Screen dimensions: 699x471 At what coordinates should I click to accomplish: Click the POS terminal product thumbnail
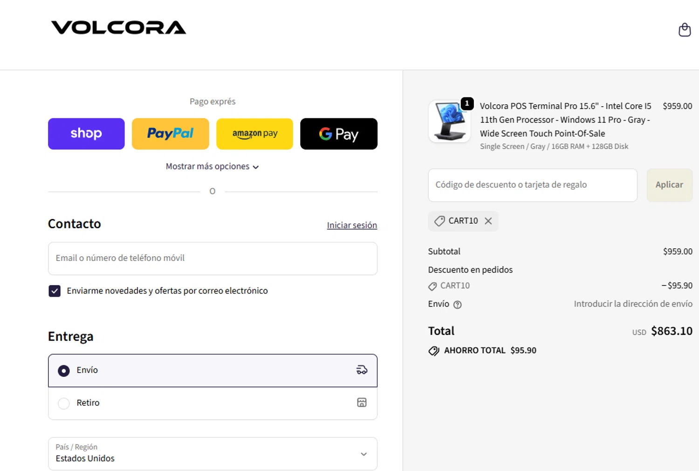tap(449, 122)
